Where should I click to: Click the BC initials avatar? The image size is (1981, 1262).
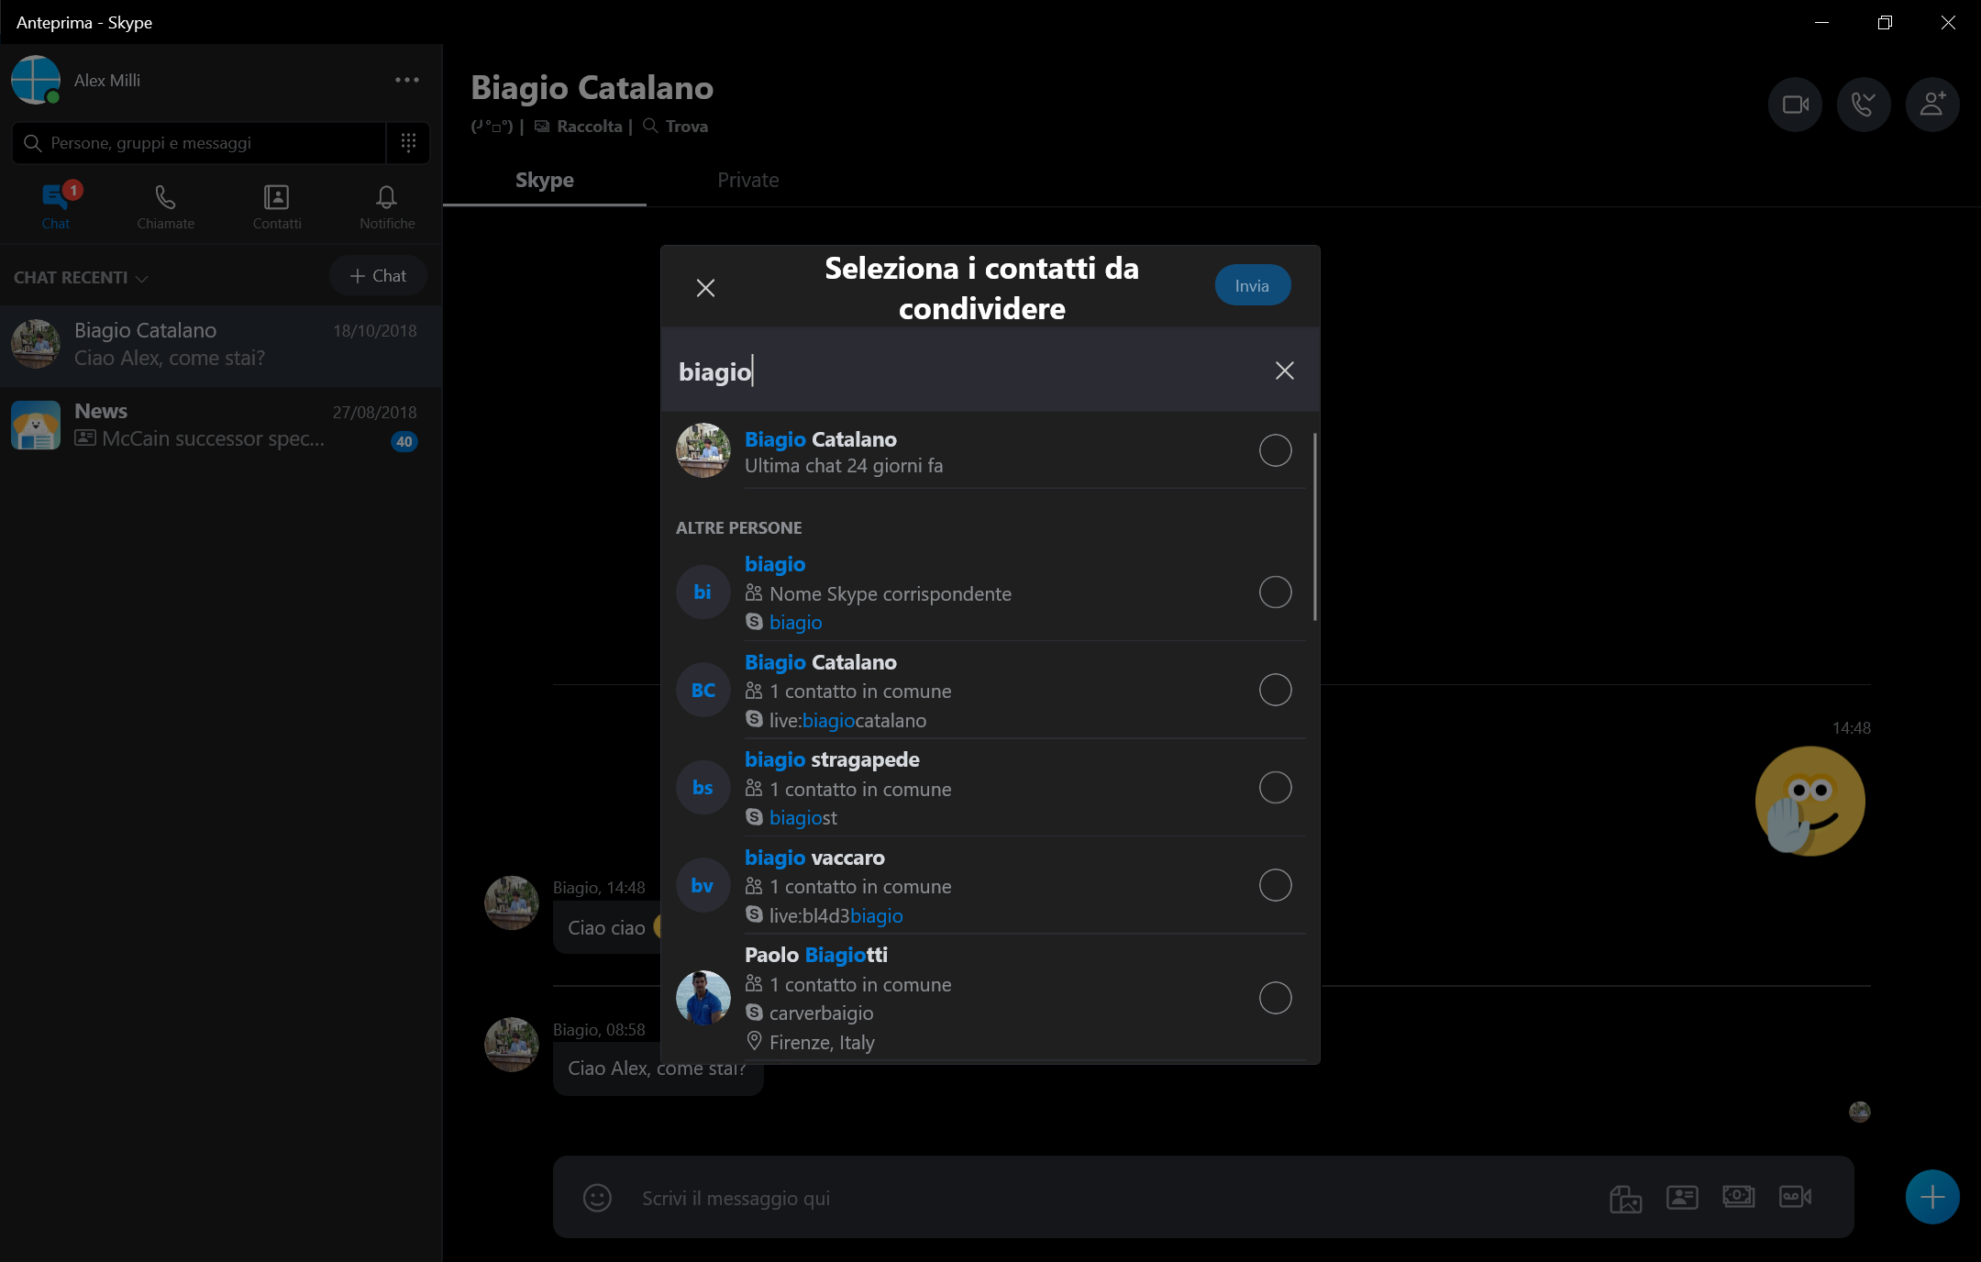(703, 690)
